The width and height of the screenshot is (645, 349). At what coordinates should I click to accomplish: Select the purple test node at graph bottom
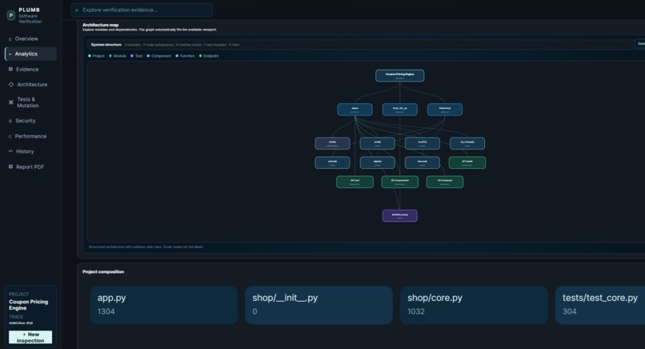pyautogui.click(x=400, y=215)
